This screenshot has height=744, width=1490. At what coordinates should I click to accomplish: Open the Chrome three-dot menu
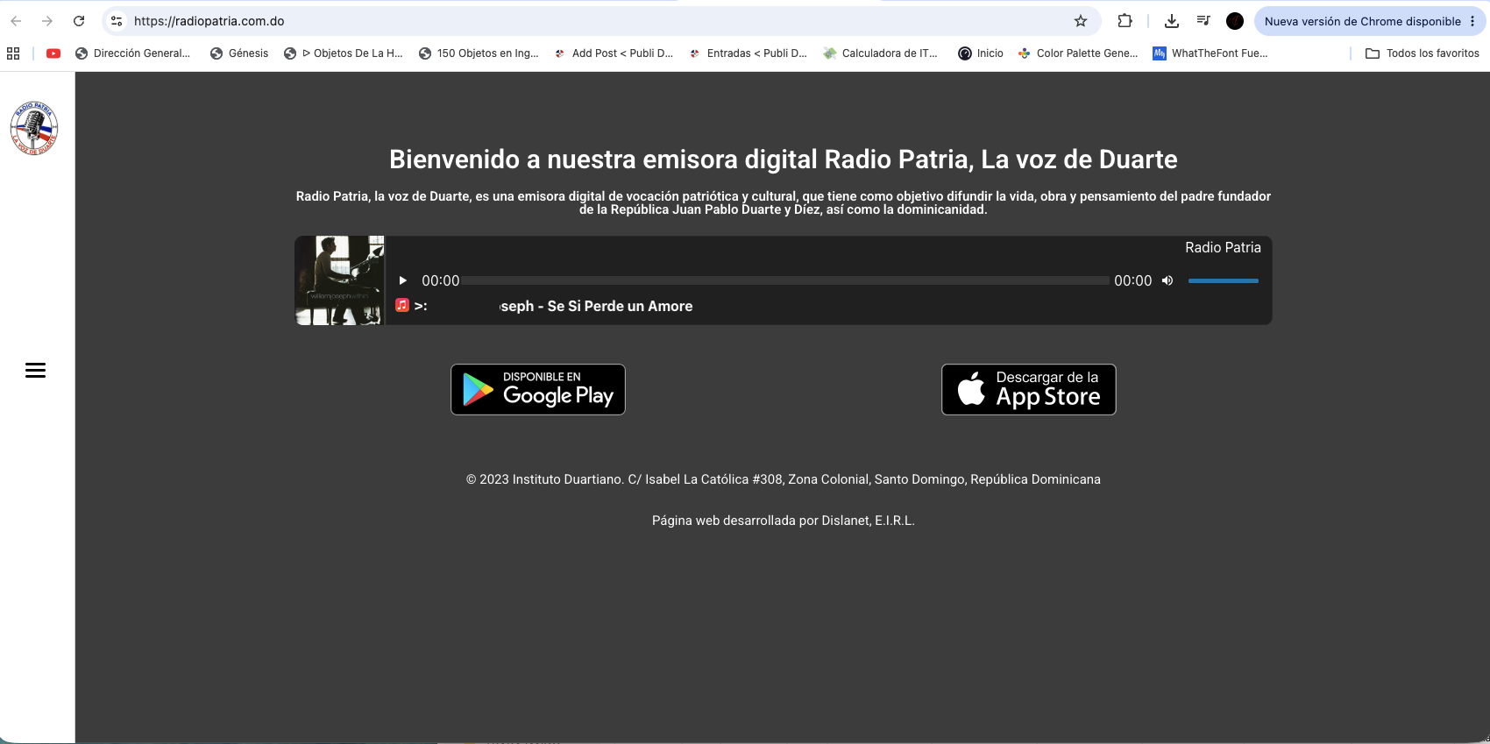pos(1472,21)
